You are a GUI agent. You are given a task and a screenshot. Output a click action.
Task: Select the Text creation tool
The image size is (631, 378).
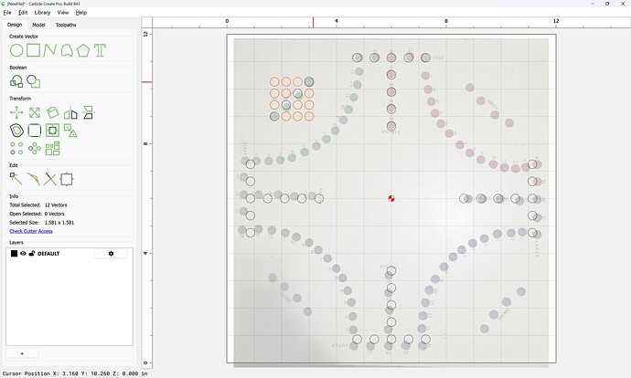[x=100, y=50]
